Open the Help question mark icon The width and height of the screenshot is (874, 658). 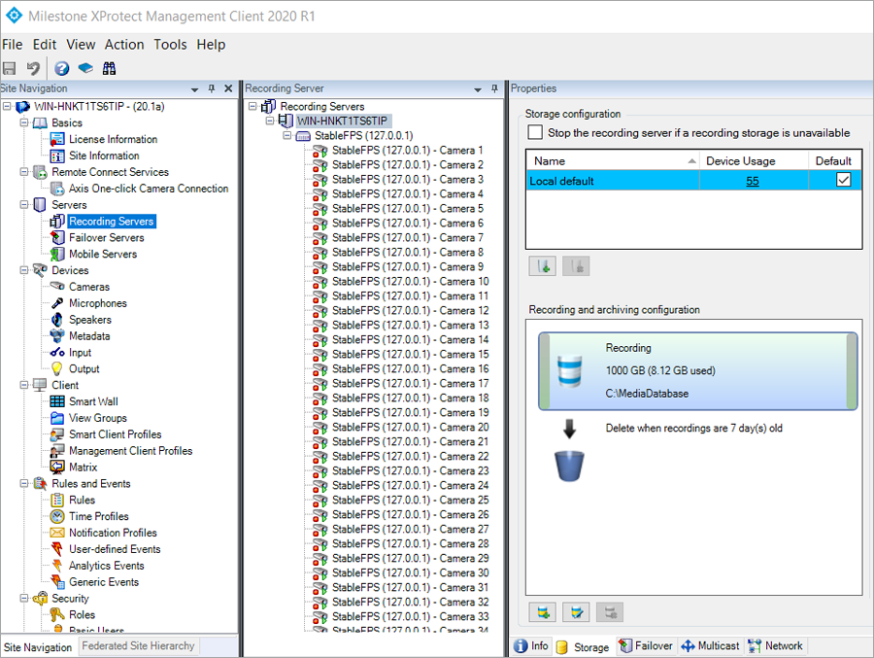point(61,68)
